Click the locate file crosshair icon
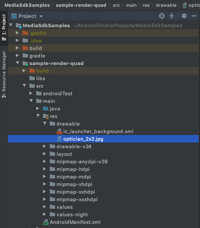 pos(162,16)
